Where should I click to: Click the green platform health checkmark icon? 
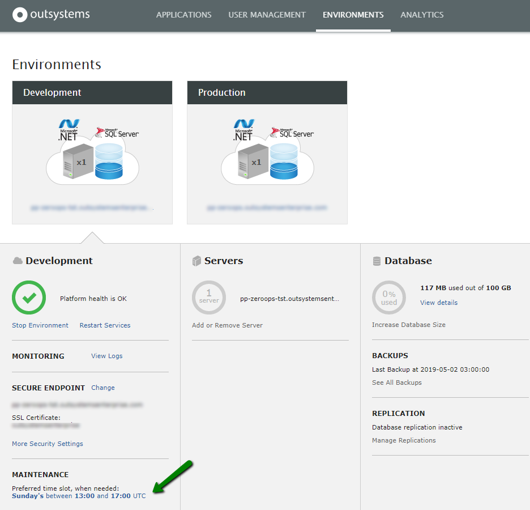coord(29,297)
